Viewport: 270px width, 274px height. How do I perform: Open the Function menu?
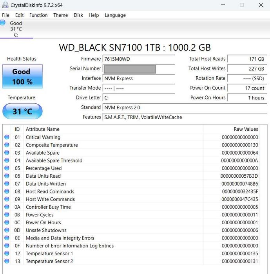pyautogui.click(x=38, y=15)
